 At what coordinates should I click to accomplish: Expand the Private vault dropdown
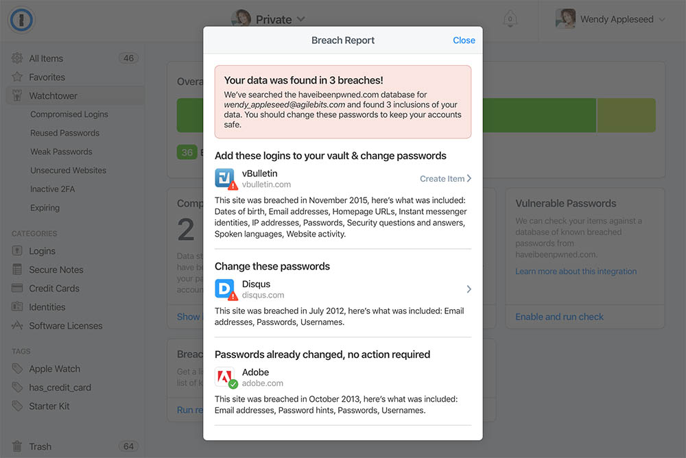[x=268, y=19]
